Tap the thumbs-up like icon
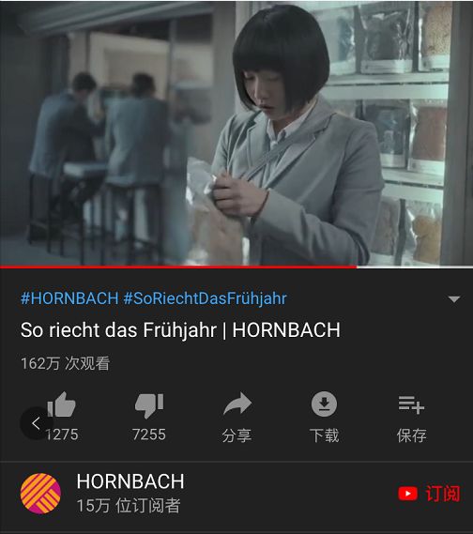Viewport: 473px width, 534px height. 61,404
